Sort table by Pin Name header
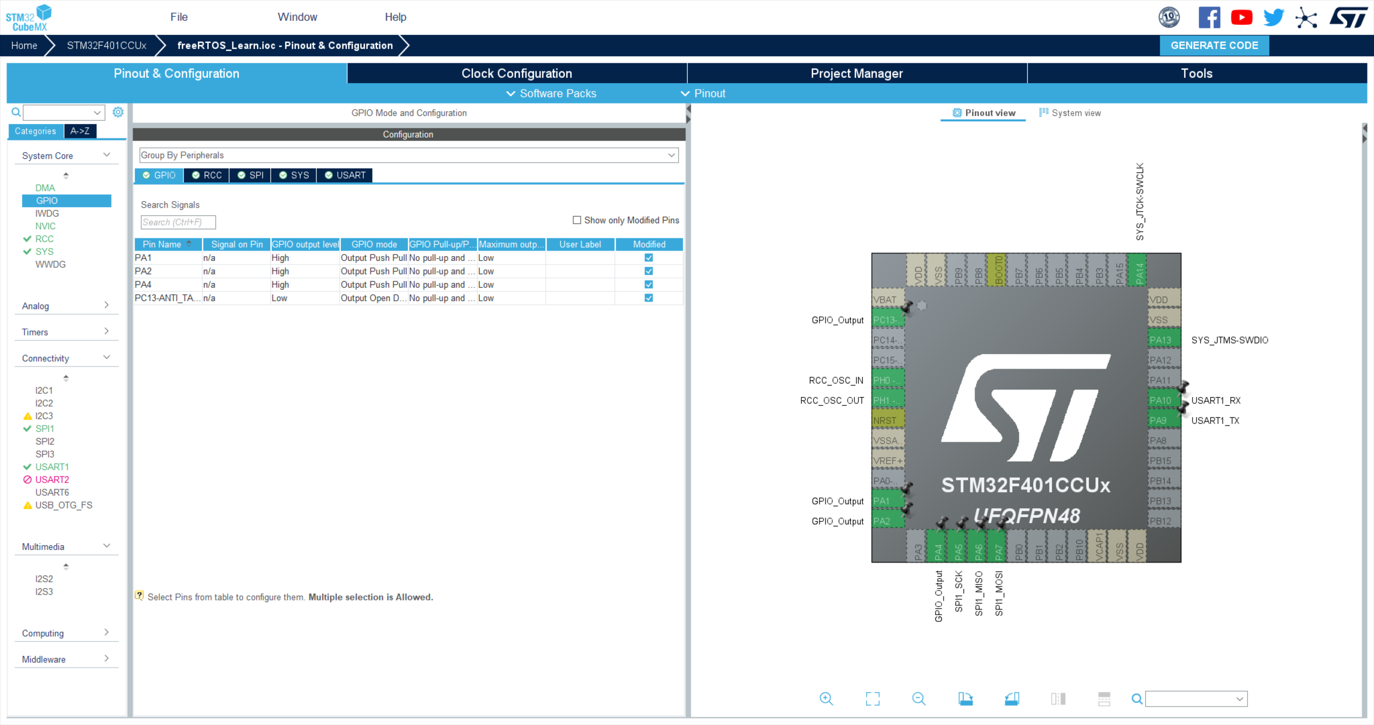The width and height of the screenshot is (1374, 725). point(167,244)
